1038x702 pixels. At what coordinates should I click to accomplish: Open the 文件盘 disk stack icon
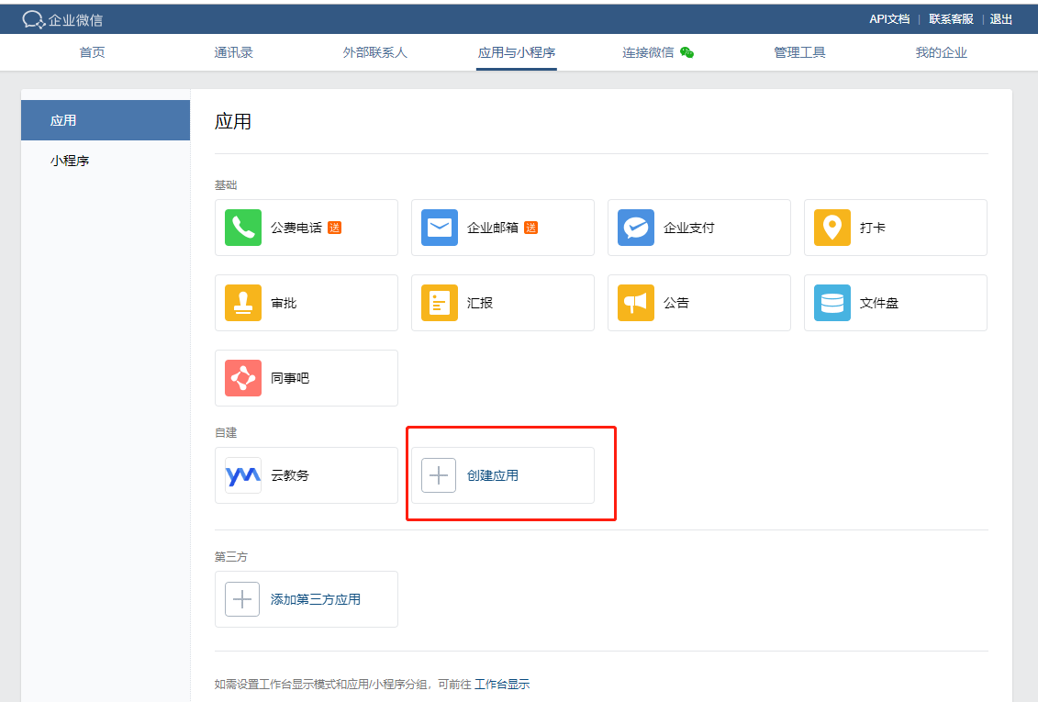[x=832, y=303]
